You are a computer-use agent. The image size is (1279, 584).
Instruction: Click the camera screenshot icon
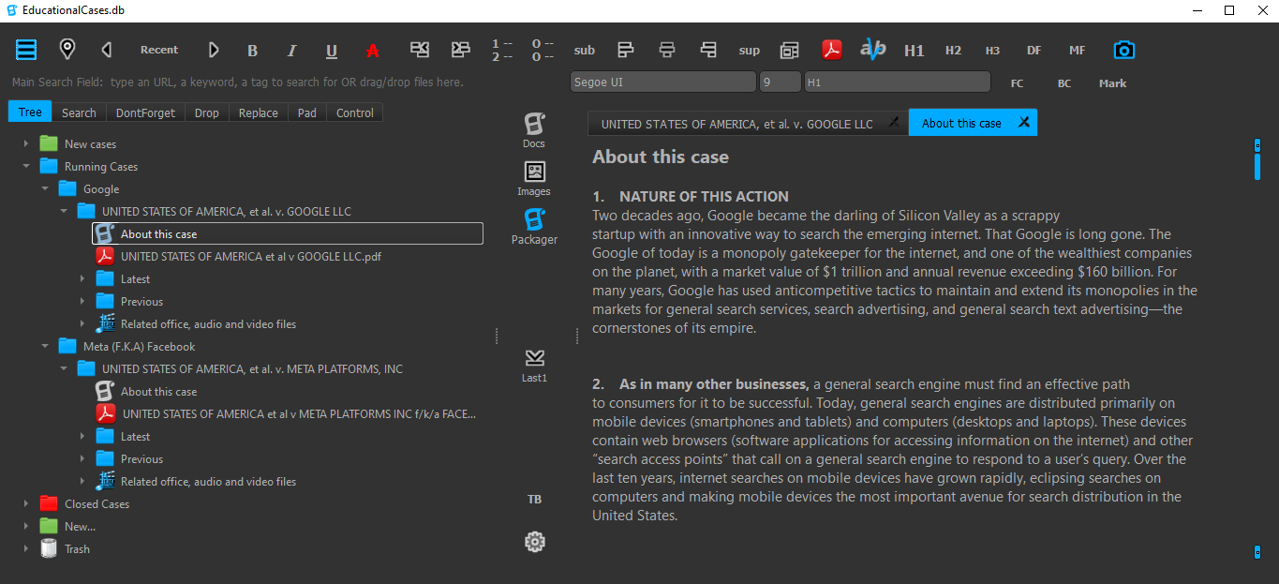[1123, 50]
